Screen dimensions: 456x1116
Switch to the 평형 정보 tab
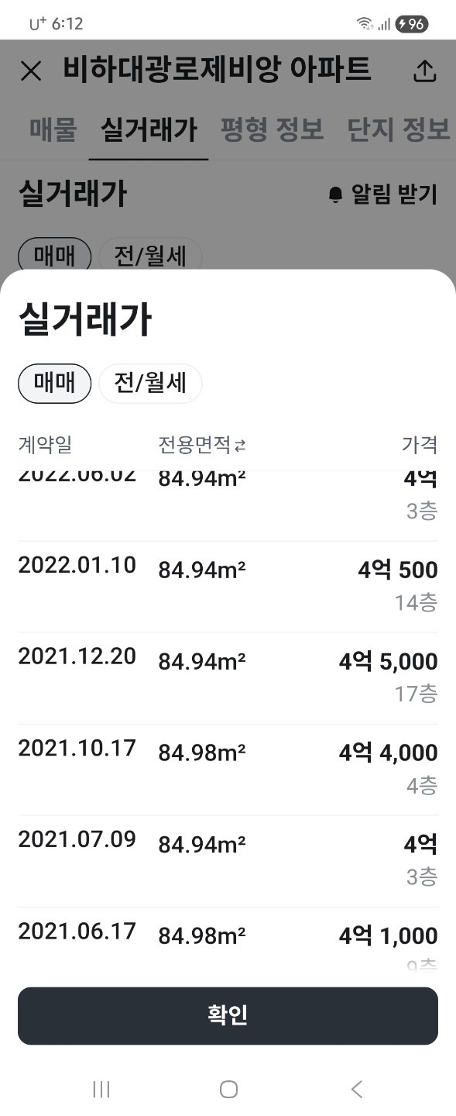tap(272, 129)
